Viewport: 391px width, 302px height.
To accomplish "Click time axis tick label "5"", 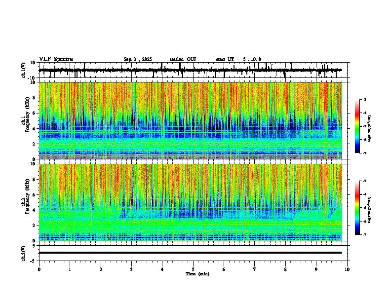I will tap(193, 269).
